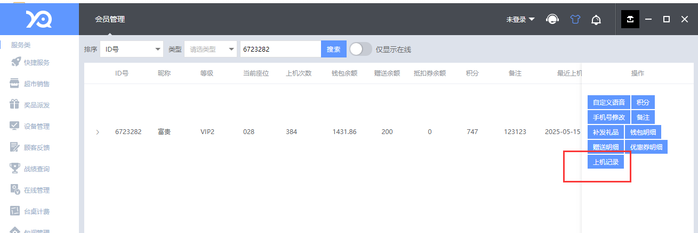This screenshot has width=698, height=233.
Task: Click the 积分 action button
Action: (643, 102)
